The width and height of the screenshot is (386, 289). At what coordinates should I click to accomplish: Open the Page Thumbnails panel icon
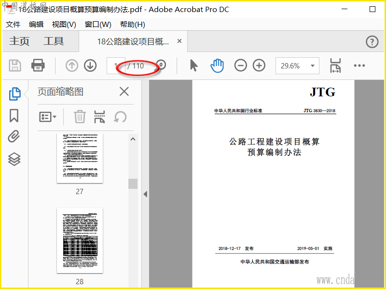click(14, 93)
